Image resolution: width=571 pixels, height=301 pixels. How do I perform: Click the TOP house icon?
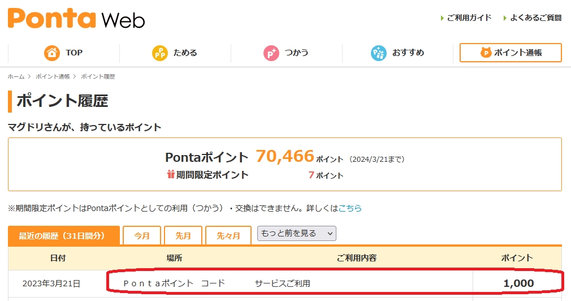52,53
